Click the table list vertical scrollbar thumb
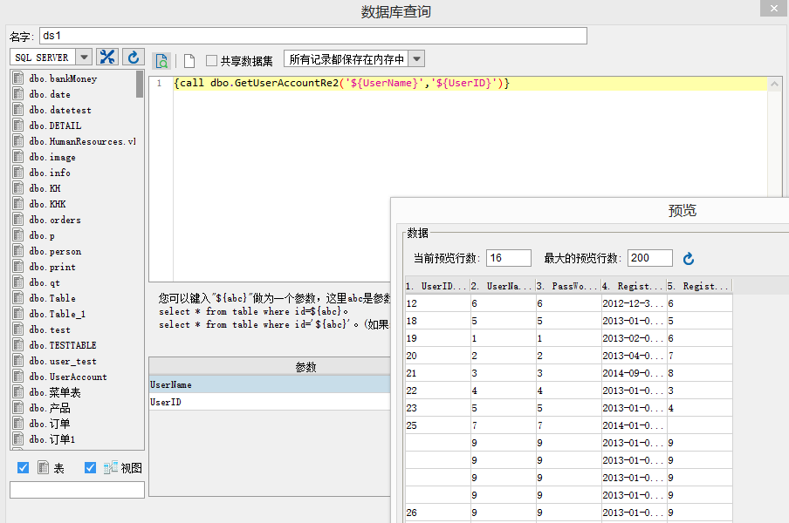The image size is (789, 523). click(x=140, y=84)
